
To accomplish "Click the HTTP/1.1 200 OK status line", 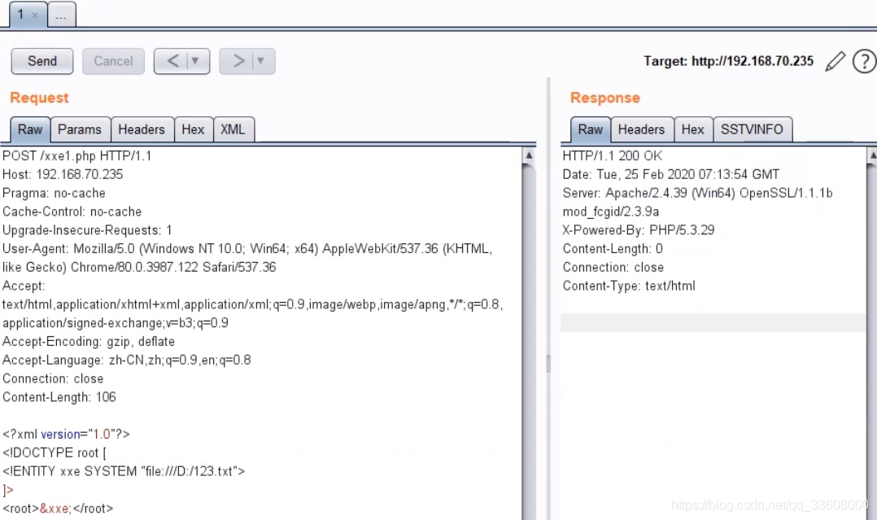I will coord(613,155).
